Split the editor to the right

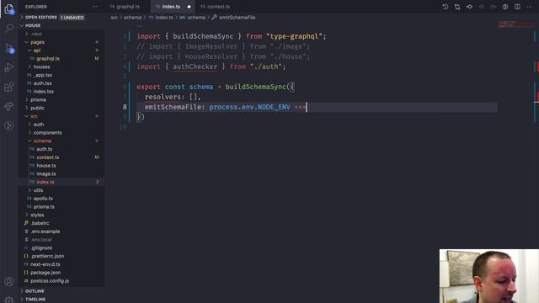point(517,7)
